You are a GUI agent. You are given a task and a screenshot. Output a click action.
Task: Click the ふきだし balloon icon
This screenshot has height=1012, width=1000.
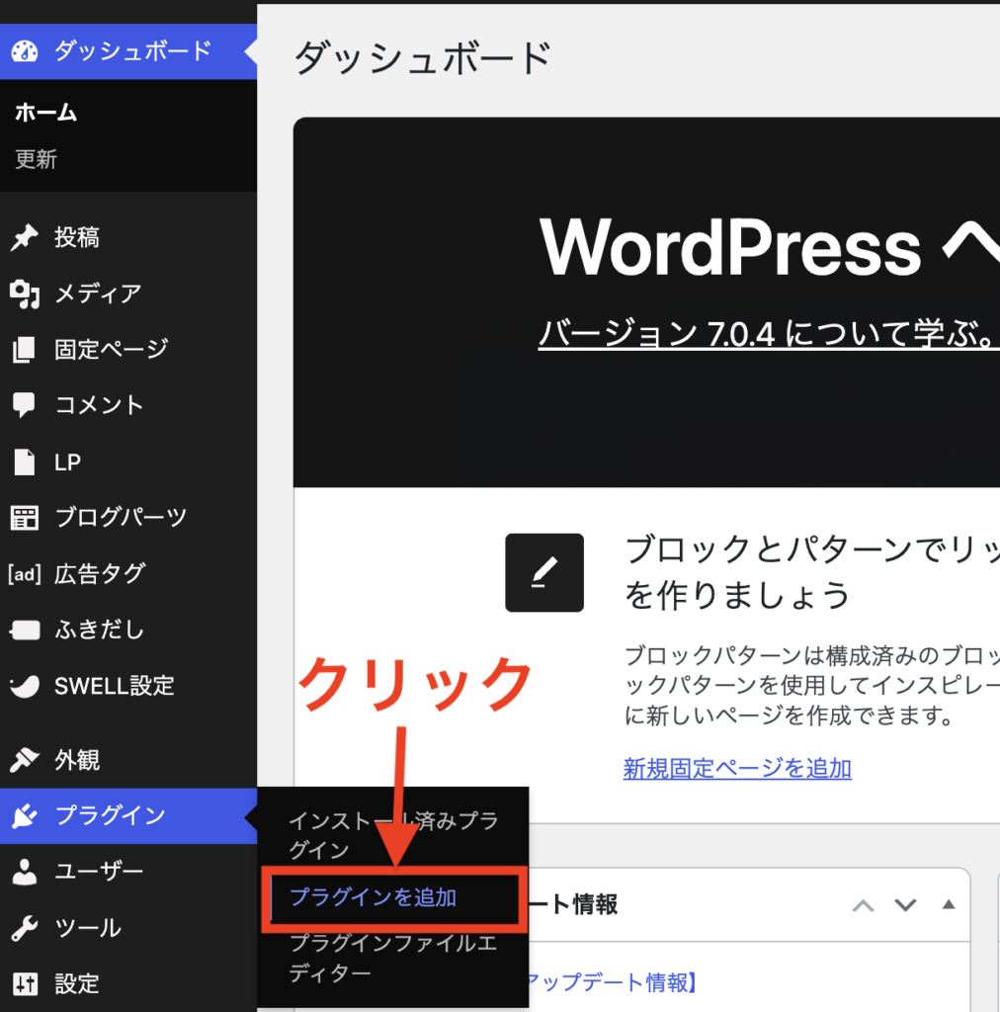(x=25, y=630)
